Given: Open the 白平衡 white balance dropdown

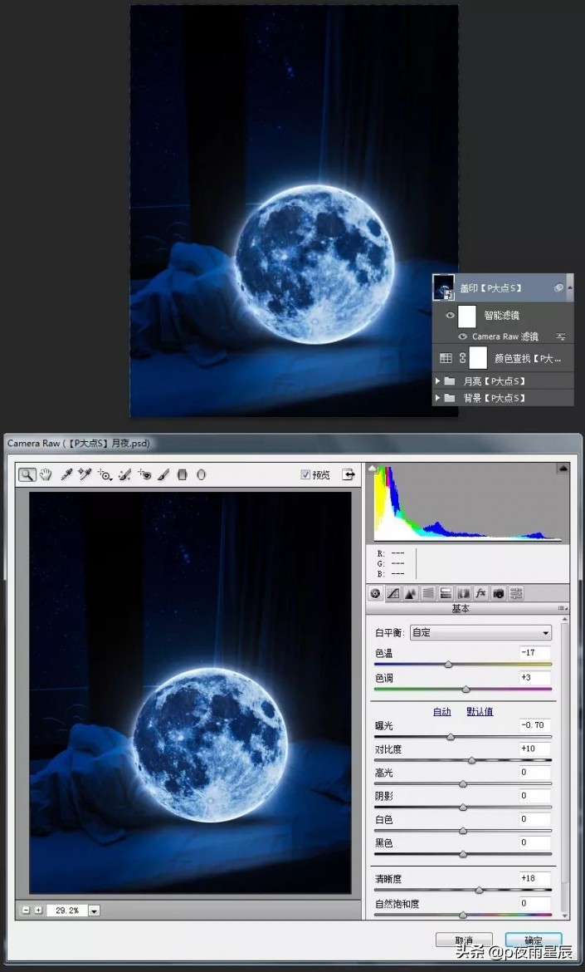Looking at the screenshot, I should pyautogui.click(x=480, y=632).
